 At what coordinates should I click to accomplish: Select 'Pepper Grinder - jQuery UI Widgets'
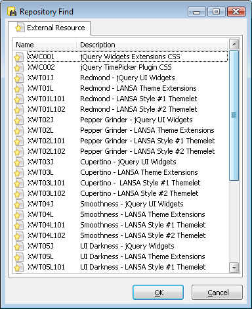coord(136,120)
